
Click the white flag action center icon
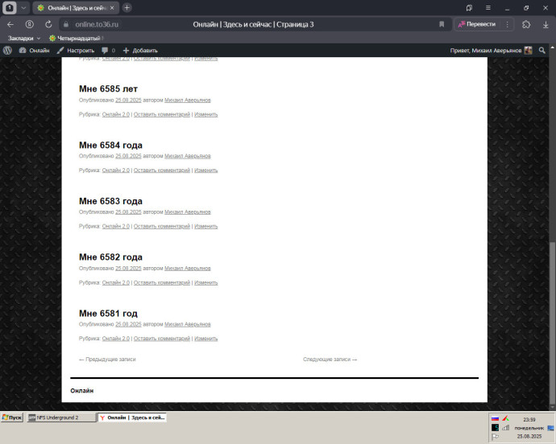pos(495,437)
